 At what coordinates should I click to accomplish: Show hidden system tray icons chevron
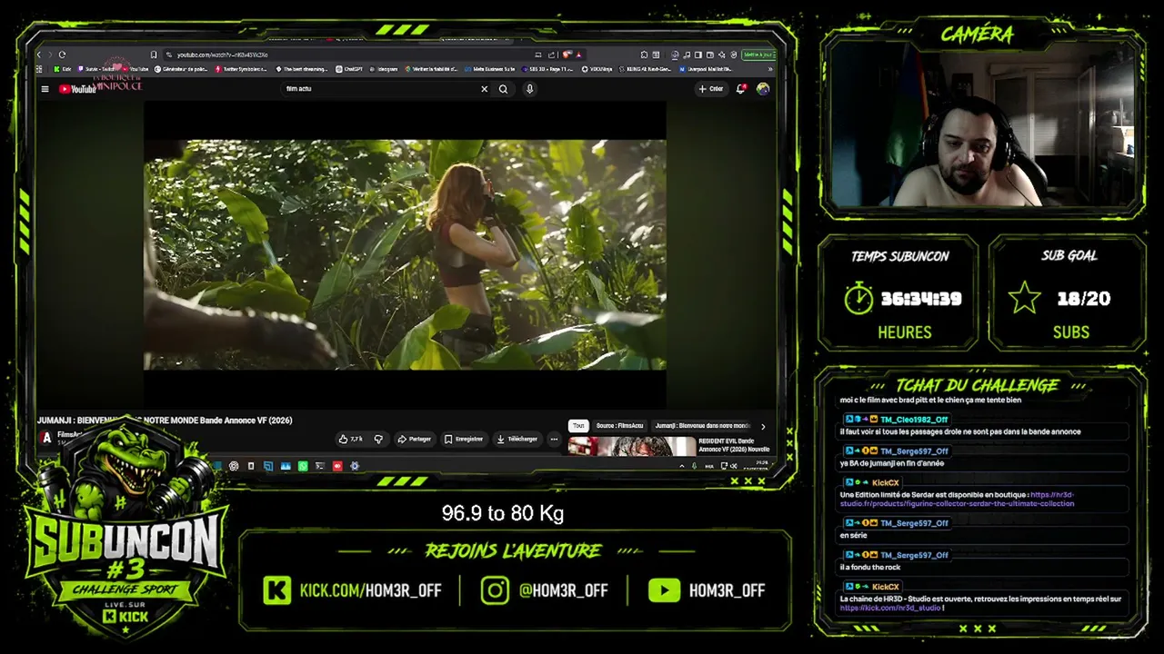coord(682,466)
